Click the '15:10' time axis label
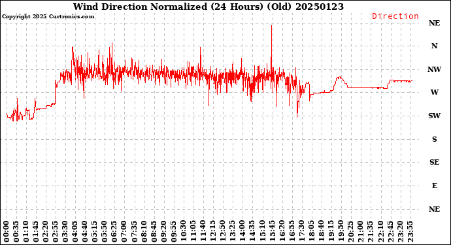Viewport: 451px width, 245px height. [262, 231]
